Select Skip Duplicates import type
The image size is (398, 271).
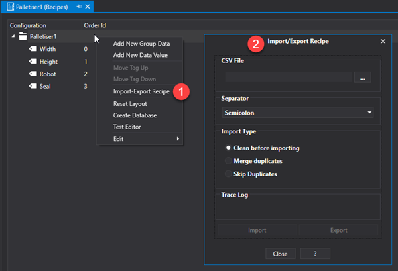(x=229, y=174)
